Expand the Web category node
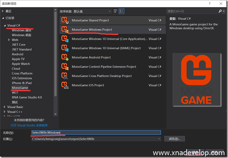Screen dimensions: 228x158 pyautogui.click(x=9, y=40)
